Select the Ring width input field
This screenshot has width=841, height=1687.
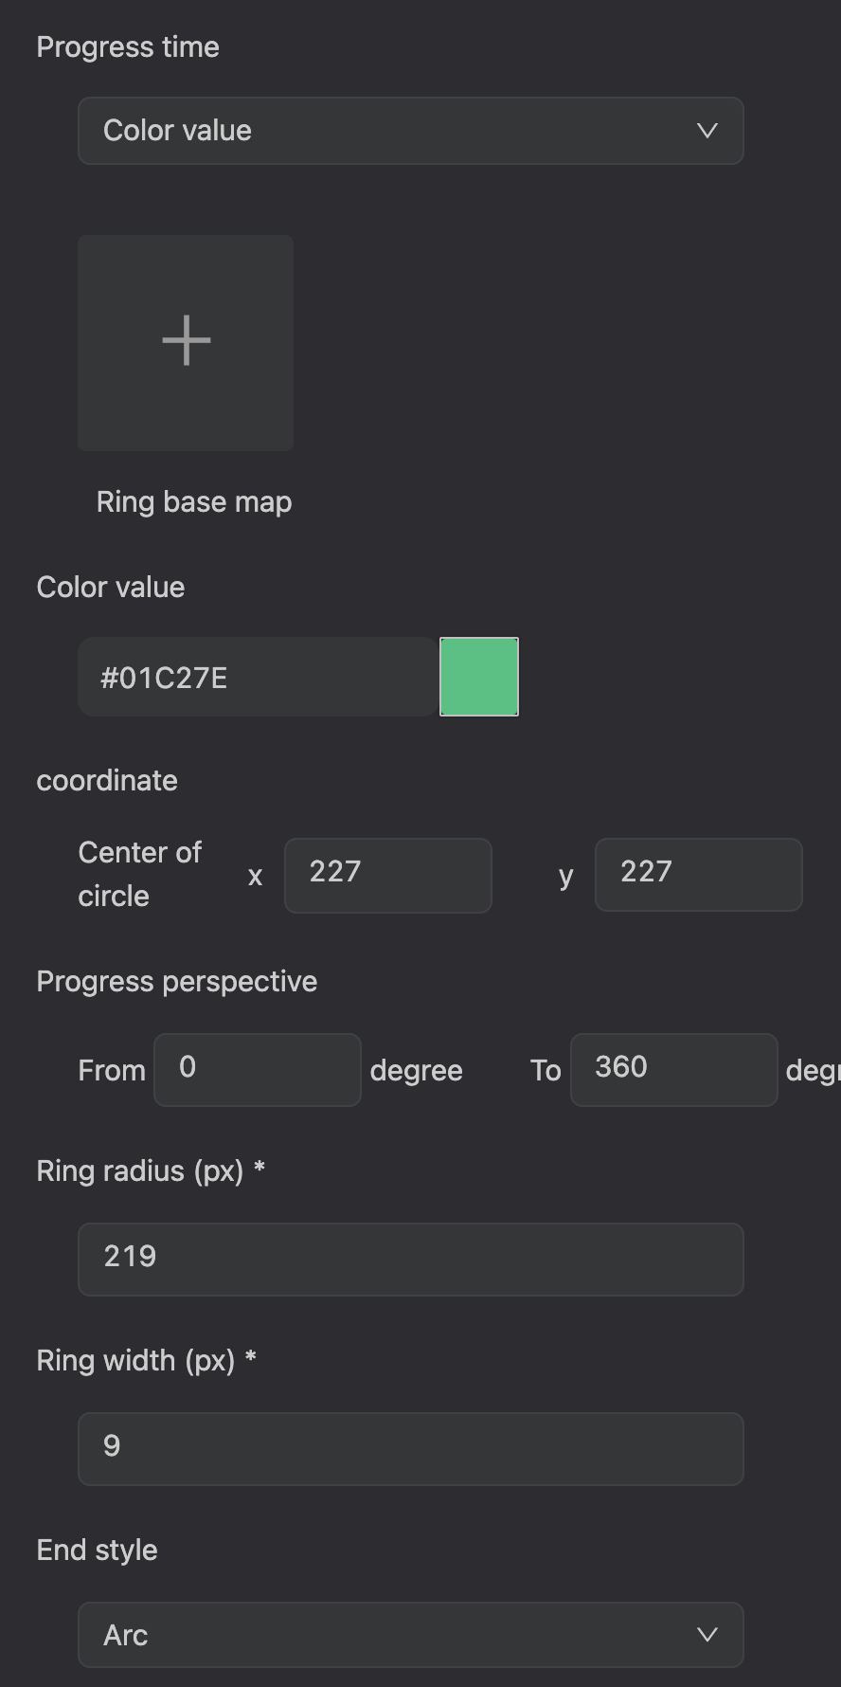pyautogui.click(x=410, y=1449)
